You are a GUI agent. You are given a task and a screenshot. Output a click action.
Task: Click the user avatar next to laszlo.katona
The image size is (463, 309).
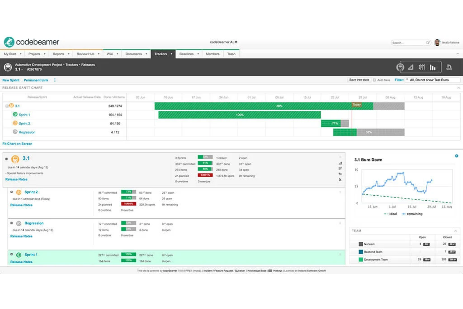[x=437, y=42]
